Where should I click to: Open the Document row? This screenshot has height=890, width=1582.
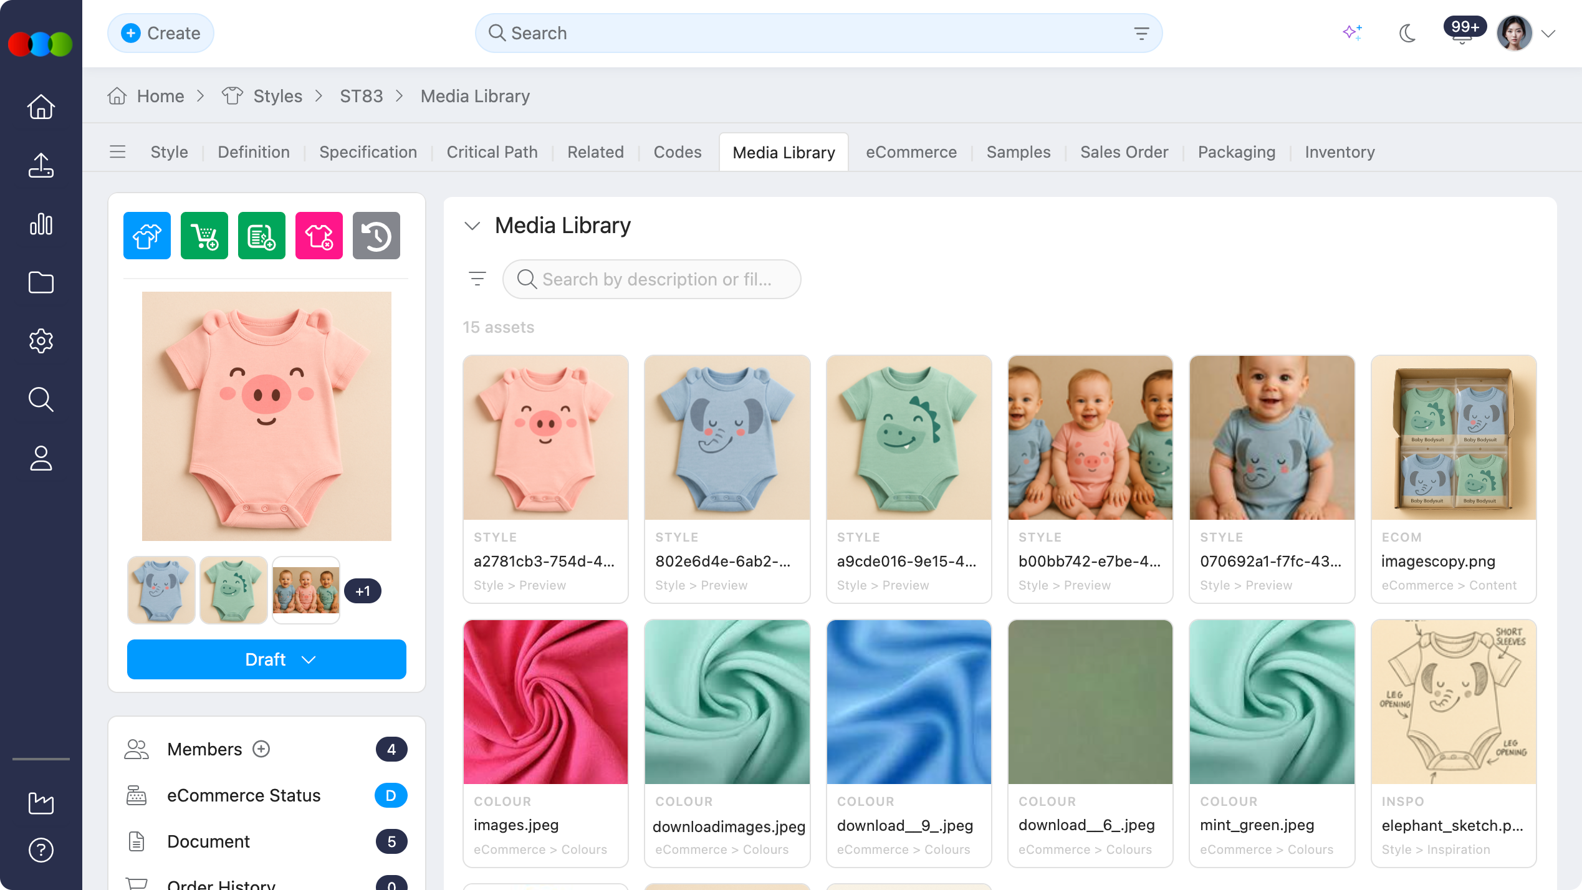click(267, 841)
